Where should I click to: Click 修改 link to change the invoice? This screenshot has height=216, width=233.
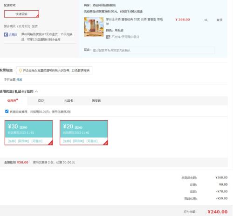coord(20,79)
